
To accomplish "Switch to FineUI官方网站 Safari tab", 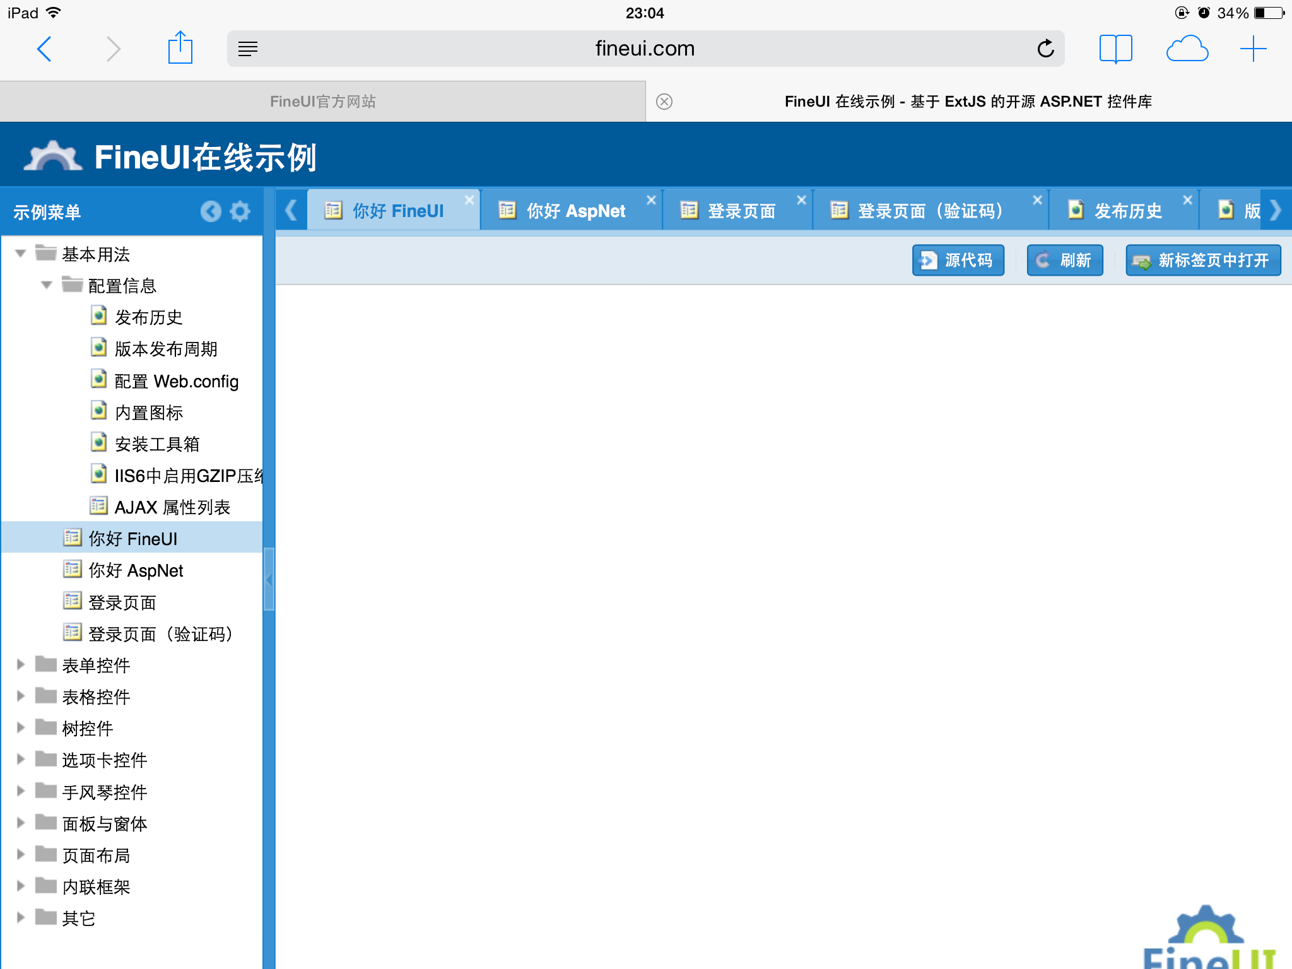I will pos(322,102).
